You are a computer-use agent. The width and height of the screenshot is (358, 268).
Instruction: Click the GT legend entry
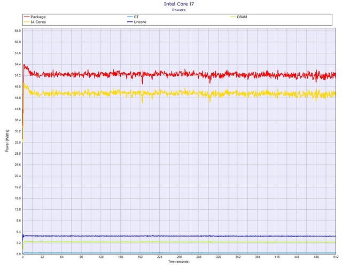click(x=133, y=17)
